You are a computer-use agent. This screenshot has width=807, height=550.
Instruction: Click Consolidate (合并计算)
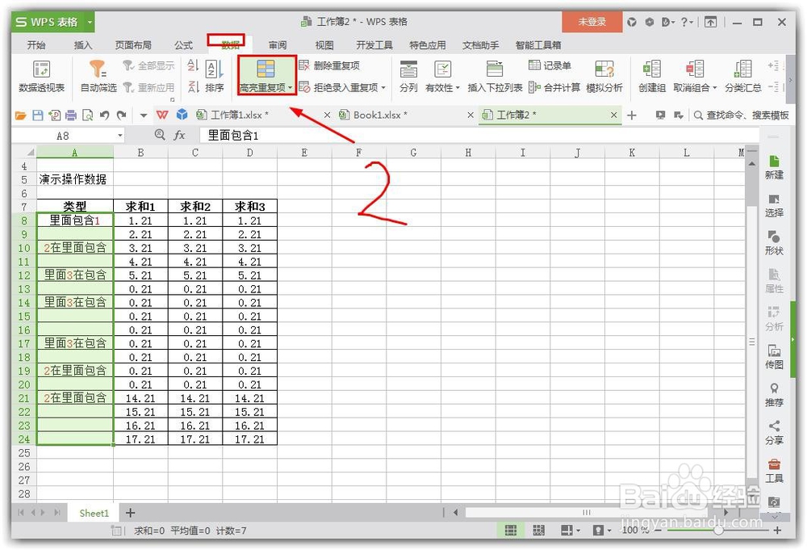pyautogui.click(x=554, y=87)
